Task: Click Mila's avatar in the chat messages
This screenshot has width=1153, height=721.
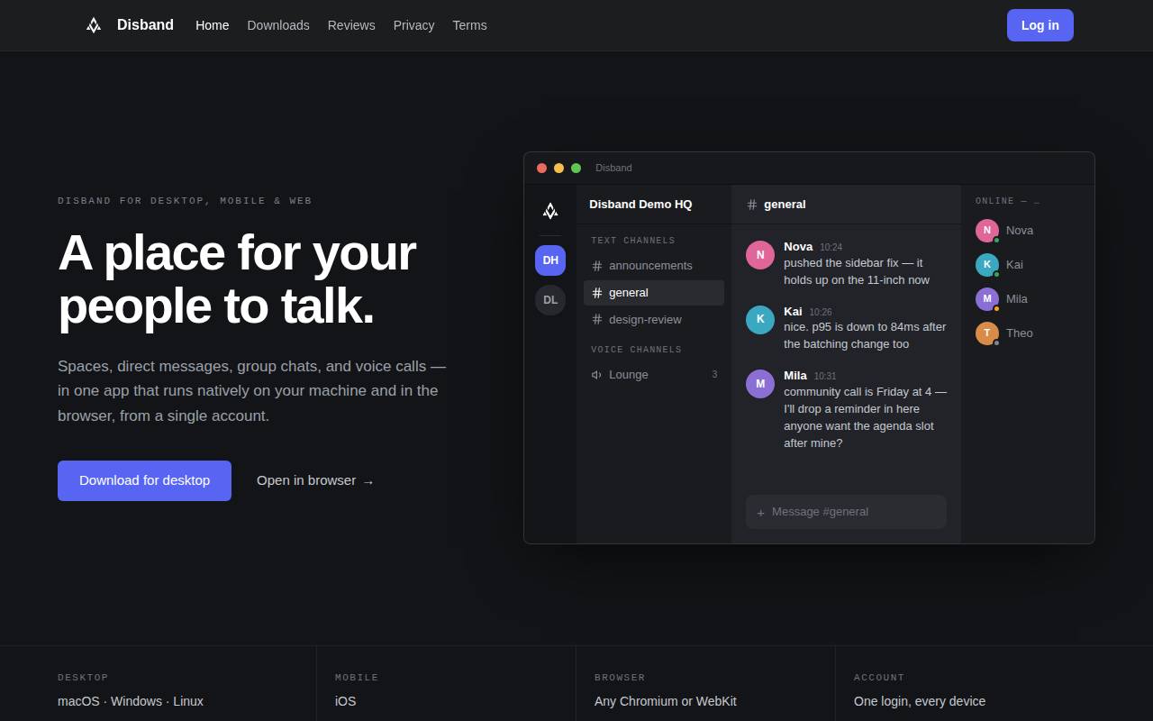Action: (x=760, y=384)
